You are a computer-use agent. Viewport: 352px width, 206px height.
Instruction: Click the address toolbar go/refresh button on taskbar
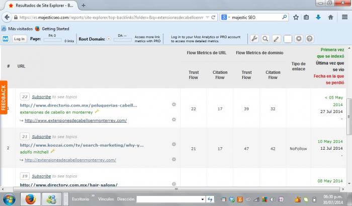[210, 199]
